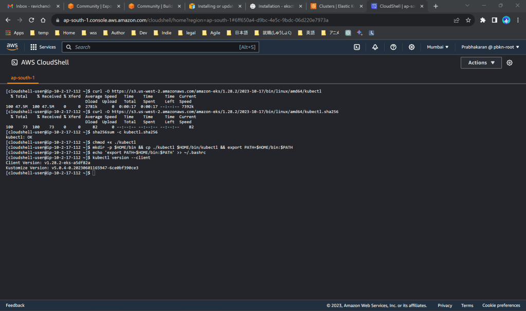Viewport: 526px width, 311px height.
Task: Expand the Prabhakaran @ pbkn-root account menu
Action: click(x=490, y=47)
